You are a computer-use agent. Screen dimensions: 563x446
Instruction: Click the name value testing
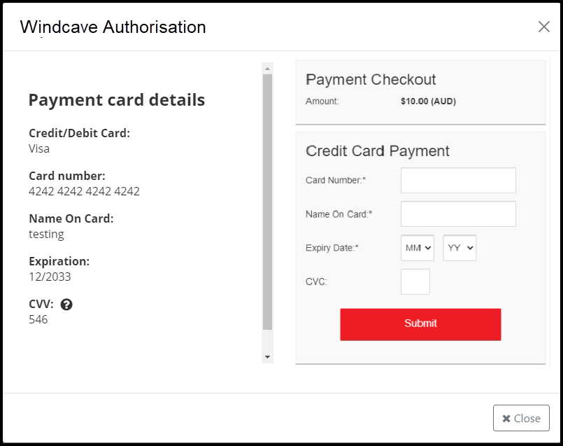[x=46, y=235]
